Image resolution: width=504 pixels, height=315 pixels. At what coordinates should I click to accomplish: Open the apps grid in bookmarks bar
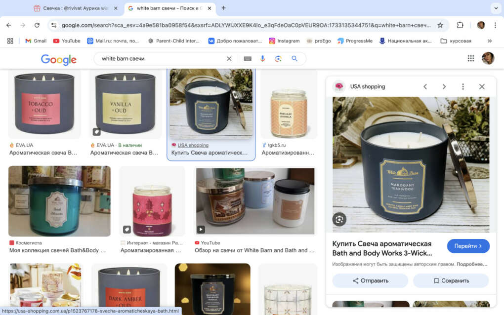click(10, 41)
